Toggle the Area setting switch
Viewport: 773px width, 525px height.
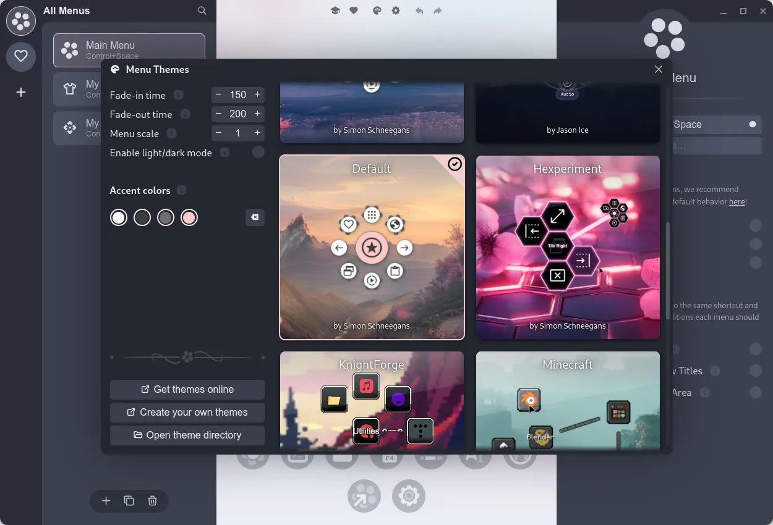click(x=755, y=392)
